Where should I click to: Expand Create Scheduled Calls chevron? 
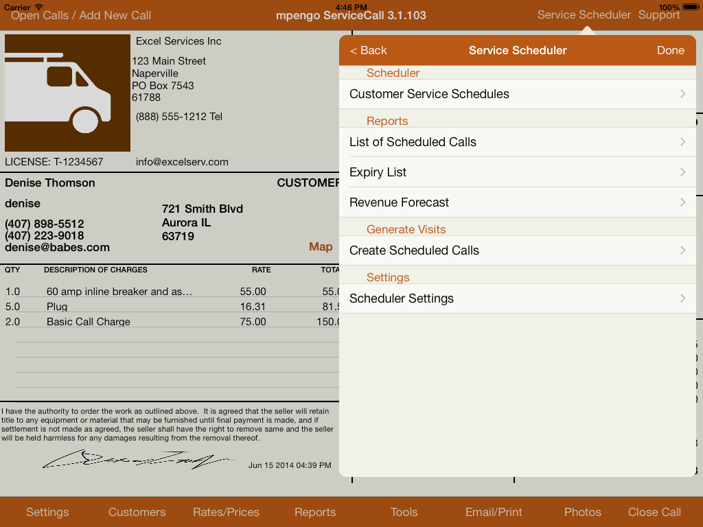(x=682, y=250)
